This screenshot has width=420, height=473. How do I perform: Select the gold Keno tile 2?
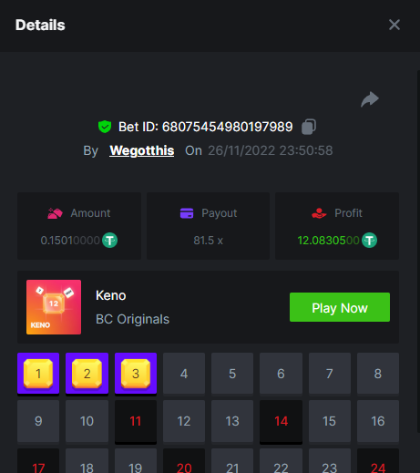(x=87, y=374)
